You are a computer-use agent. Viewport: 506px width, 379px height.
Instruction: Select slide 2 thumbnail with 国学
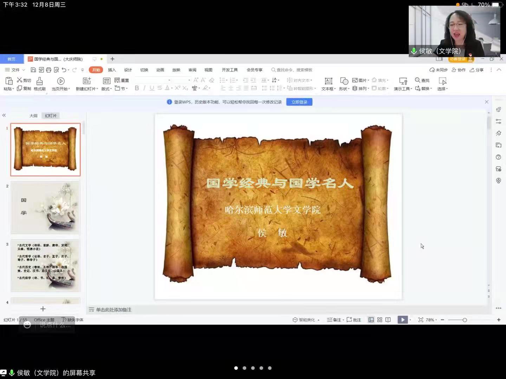[x=45, y=207]
